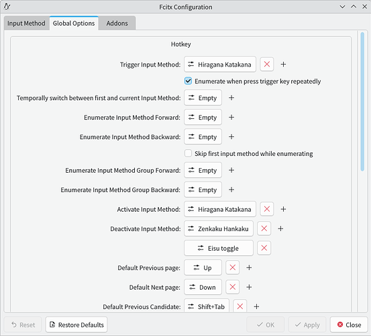Set key for Enumerate Input Method Group Backward
Viewport: 371px width, 336px height.
[203, 190]
